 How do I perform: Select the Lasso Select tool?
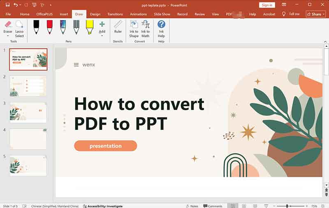(x=19, y=29)
